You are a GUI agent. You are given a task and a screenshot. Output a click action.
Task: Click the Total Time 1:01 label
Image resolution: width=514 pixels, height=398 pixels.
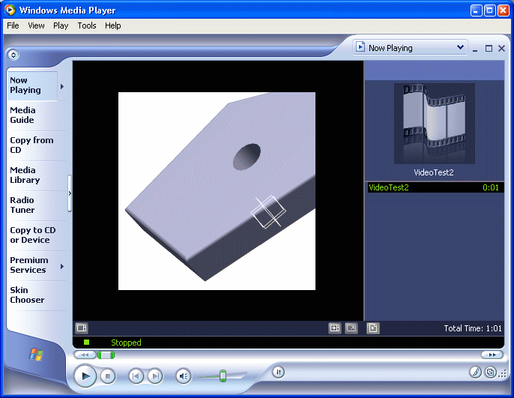tap(473, 328)
